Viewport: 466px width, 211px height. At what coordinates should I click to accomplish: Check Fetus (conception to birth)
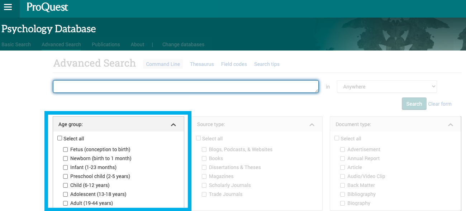[65, 149]
